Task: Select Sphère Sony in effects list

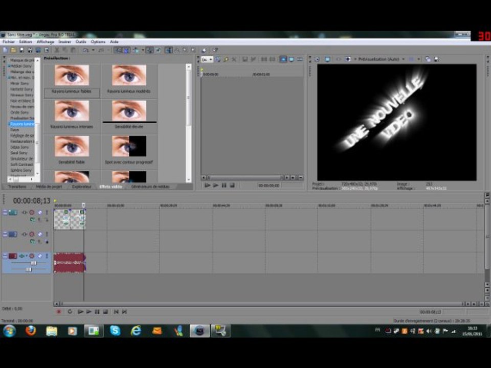Action: [21, 171]
